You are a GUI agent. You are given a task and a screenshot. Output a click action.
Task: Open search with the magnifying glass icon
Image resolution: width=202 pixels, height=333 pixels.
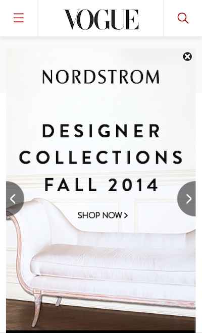183,18
